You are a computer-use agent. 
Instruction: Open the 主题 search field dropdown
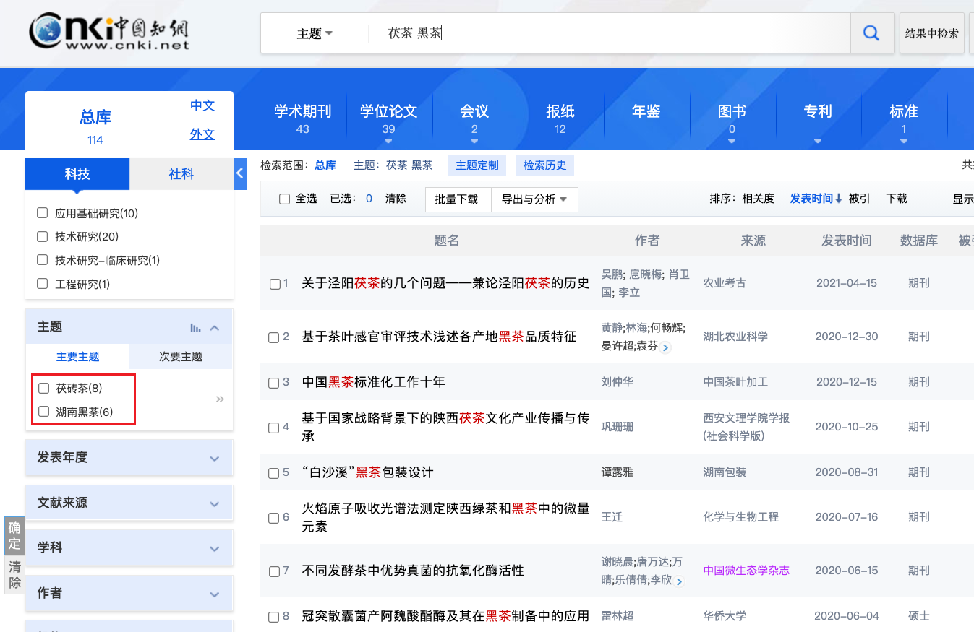coord(315,33)
